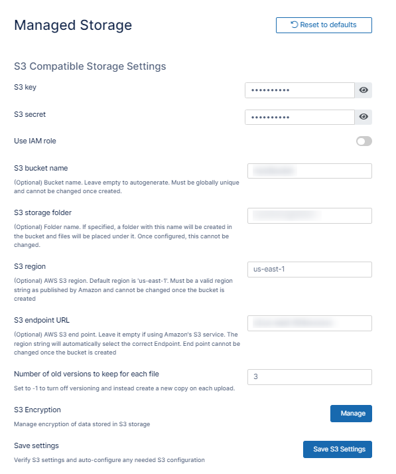Click the S3 Encryption label text

point(37,410)
